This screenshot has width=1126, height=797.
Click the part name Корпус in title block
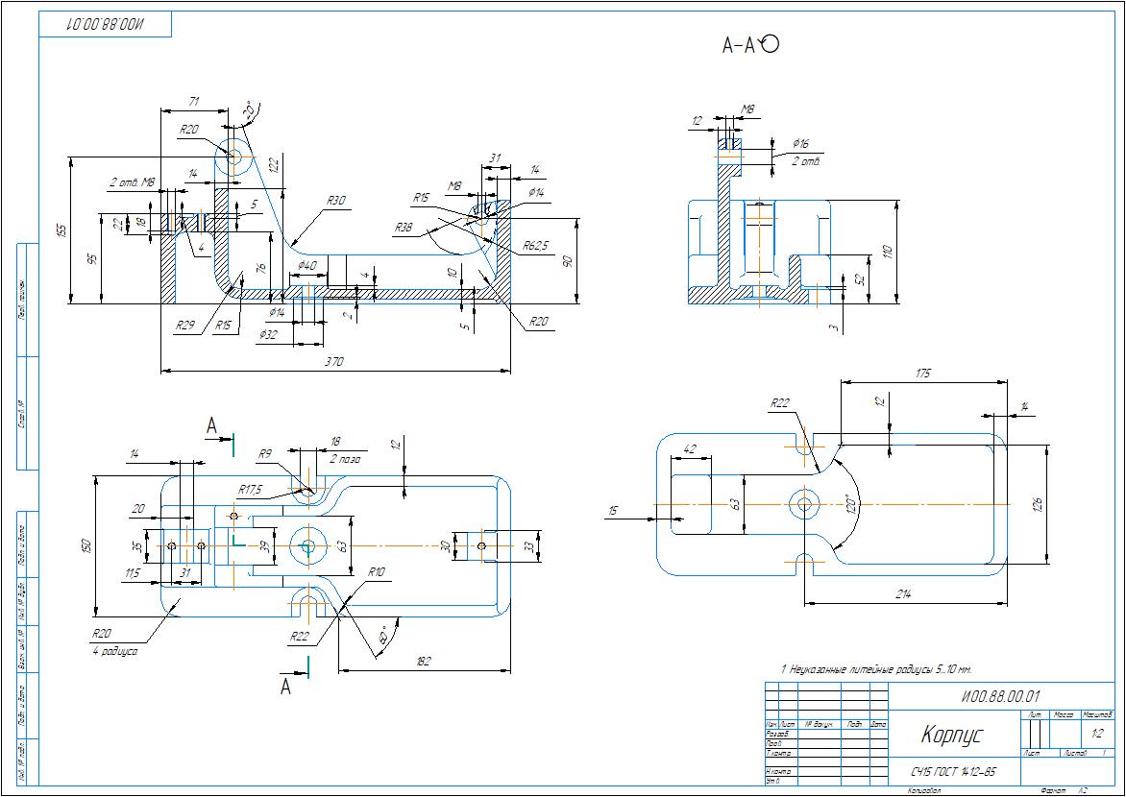951,736
